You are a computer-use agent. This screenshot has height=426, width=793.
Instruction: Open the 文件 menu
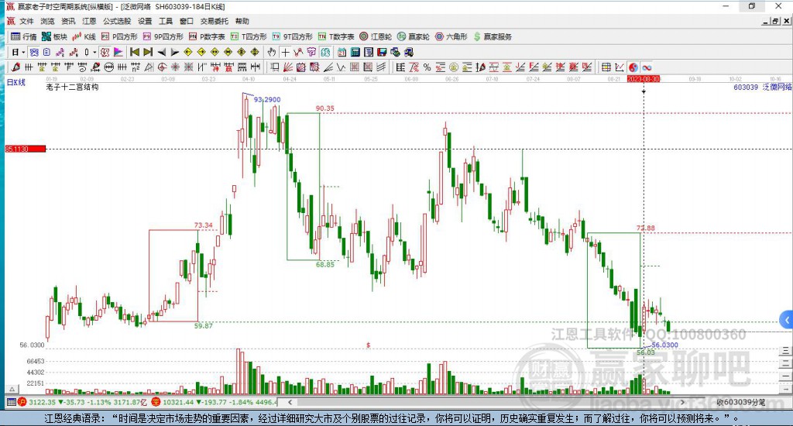26,21
